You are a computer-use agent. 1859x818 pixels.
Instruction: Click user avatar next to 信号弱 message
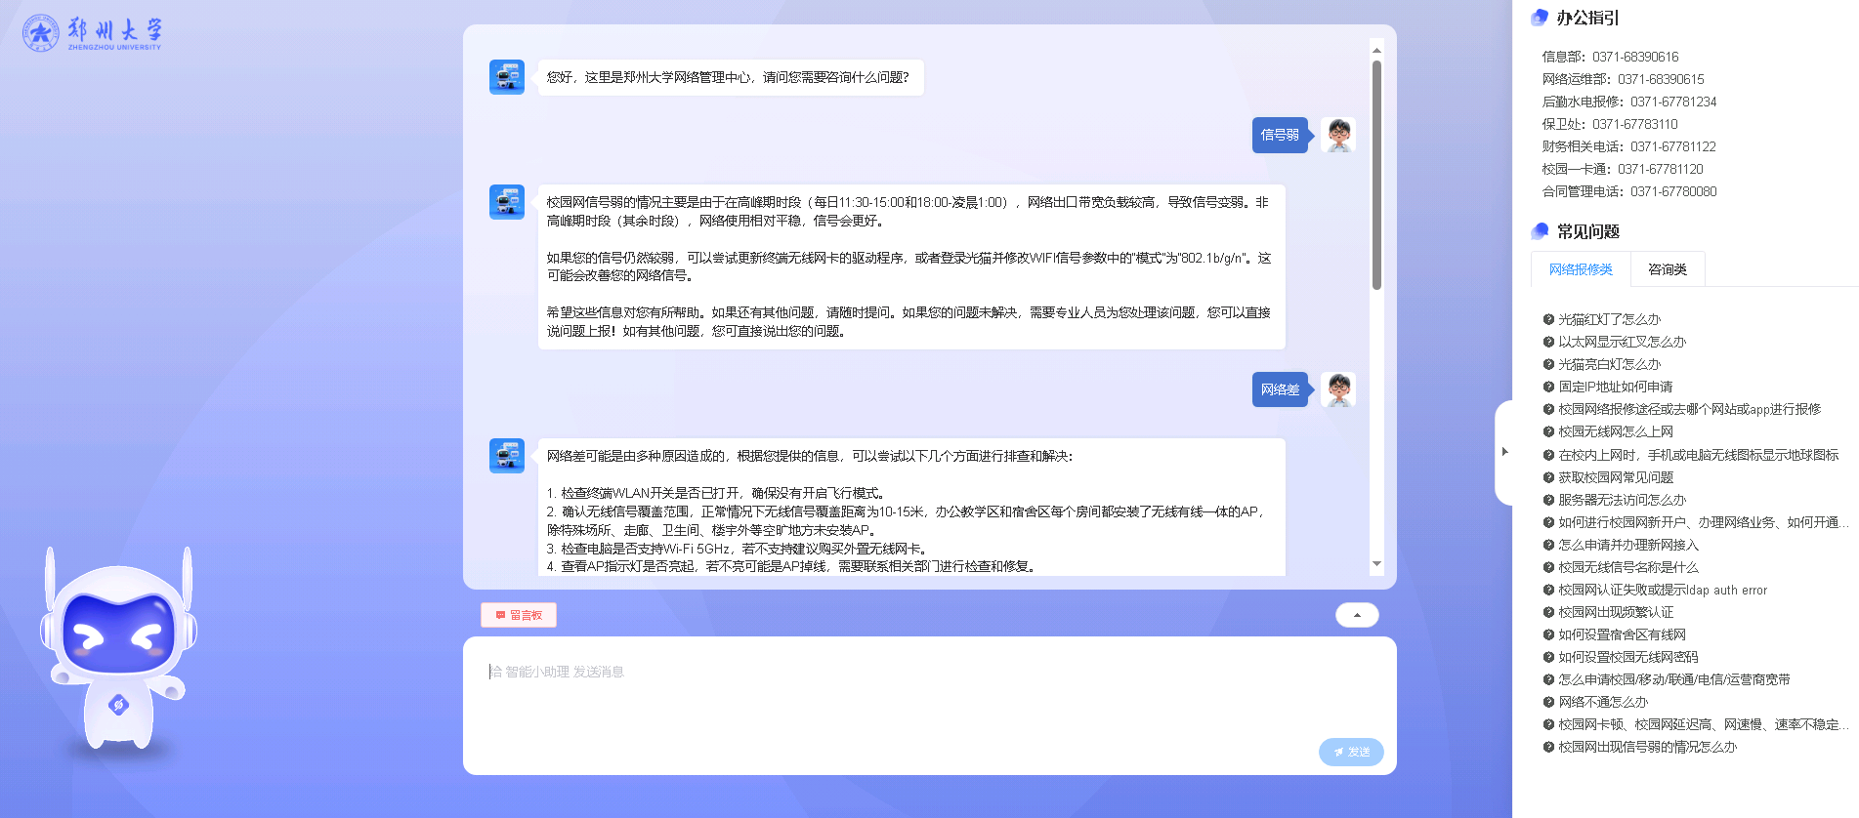[1338, 135]
